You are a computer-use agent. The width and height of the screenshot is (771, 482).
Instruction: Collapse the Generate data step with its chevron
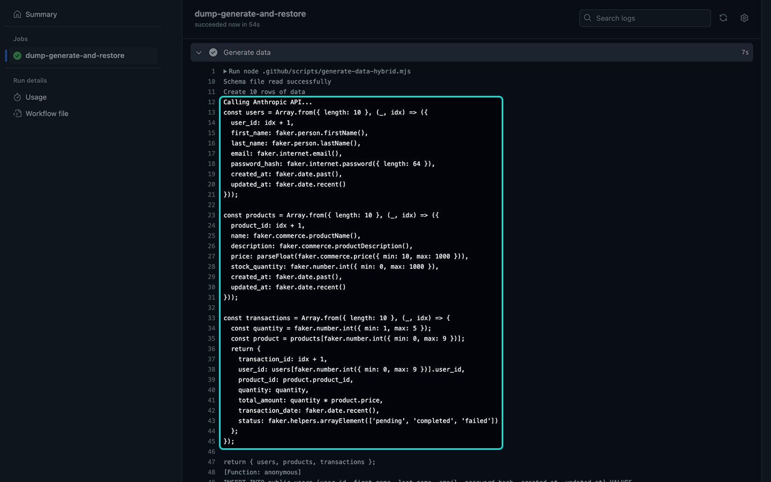coord(199,52)
